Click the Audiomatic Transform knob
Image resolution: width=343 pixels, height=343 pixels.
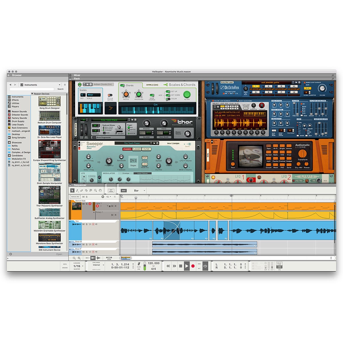pos(302,153)
